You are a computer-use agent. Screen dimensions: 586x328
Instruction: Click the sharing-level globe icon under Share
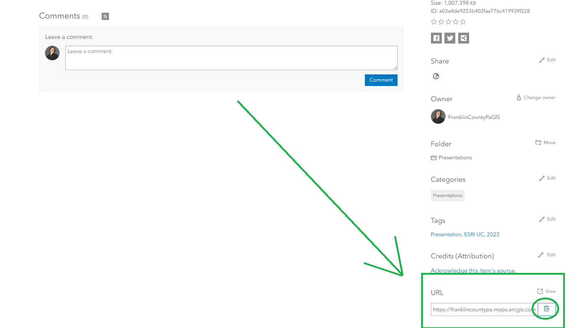pos(436,76)
